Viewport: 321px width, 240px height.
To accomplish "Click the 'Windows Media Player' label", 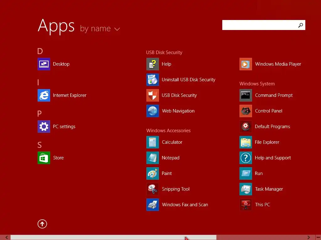I will tap(278, 64).
